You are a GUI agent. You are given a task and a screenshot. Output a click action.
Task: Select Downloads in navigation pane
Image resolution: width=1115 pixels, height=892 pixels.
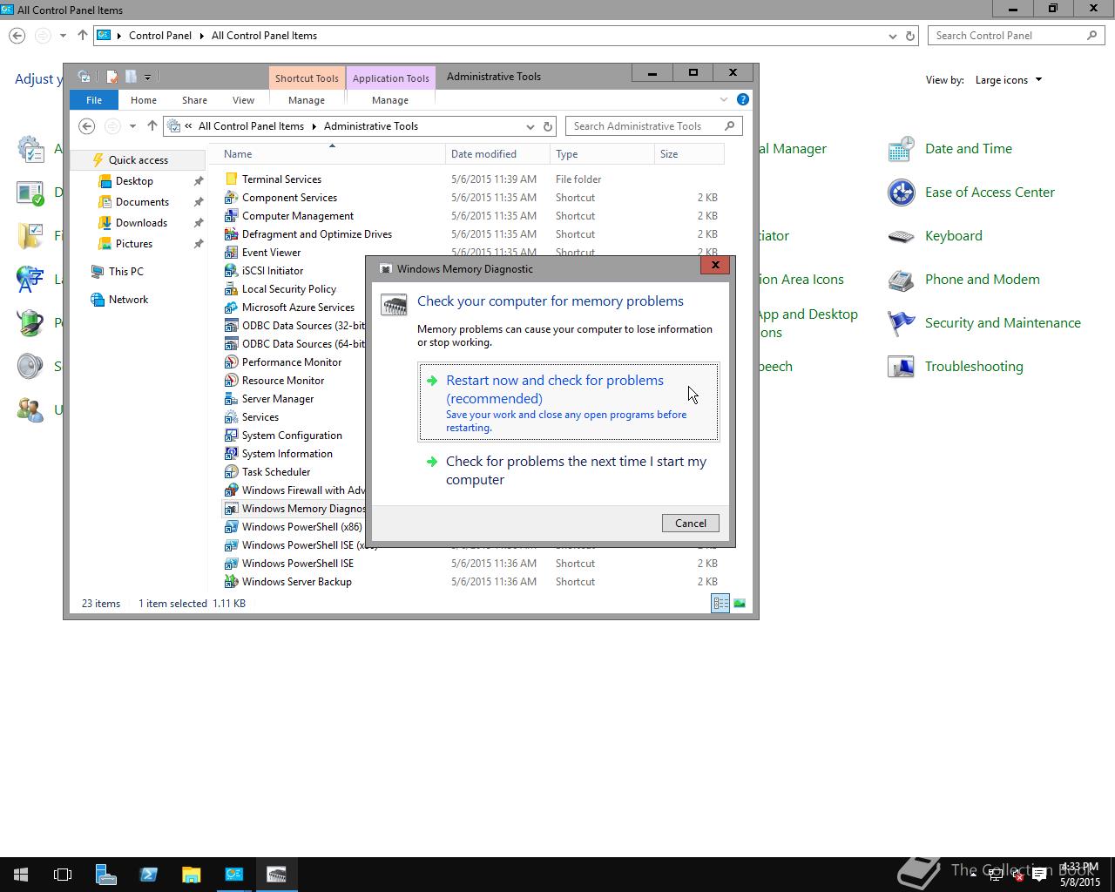click(x=141, y=223)
